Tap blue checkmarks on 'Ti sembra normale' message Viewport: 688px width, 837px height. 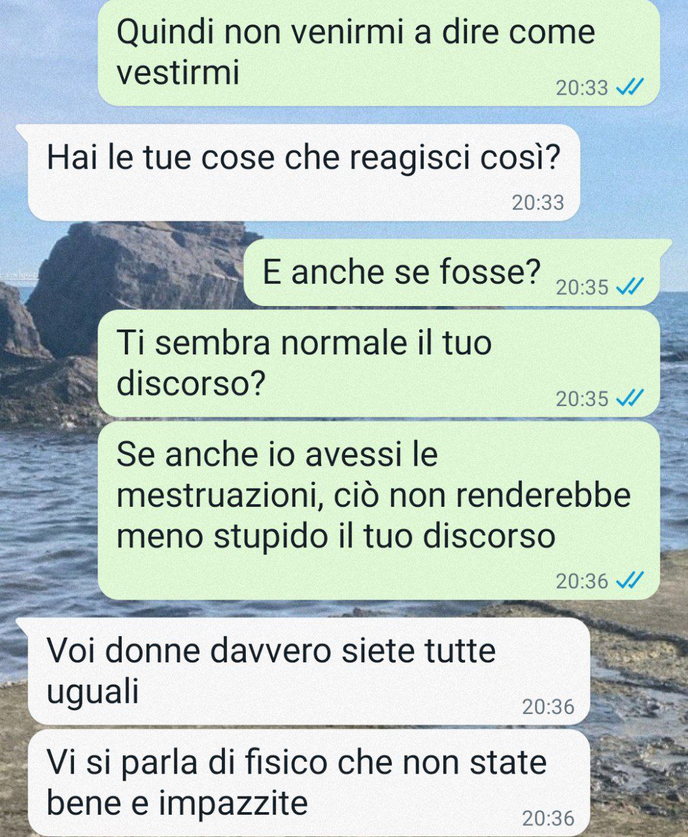(x=631, y=398)
